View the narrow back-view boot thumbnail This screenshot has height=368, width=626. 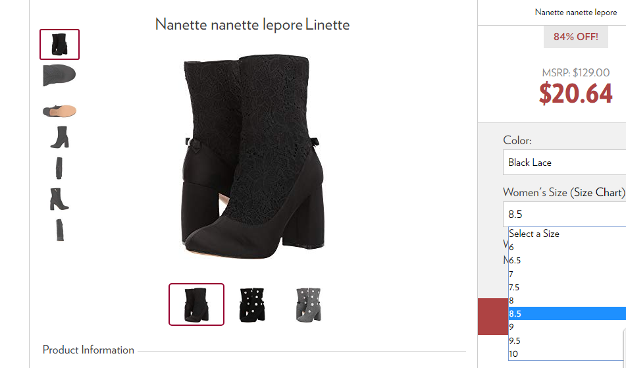pos(59,168)
